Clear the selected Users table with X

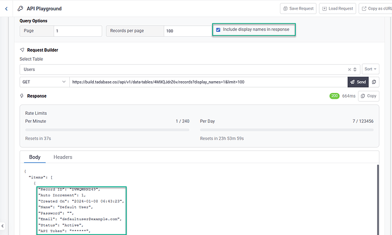(349, 69)
